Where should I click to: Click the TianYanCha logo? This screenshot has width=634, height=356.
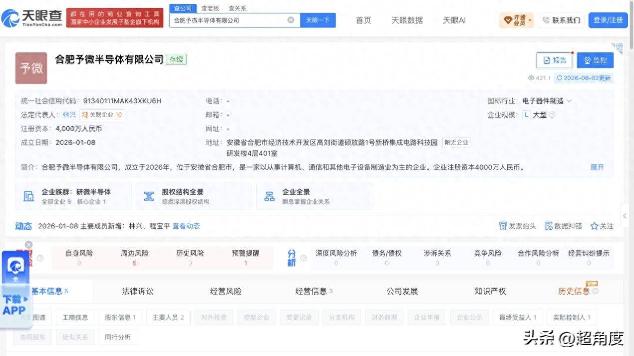[x=32, y=18]
